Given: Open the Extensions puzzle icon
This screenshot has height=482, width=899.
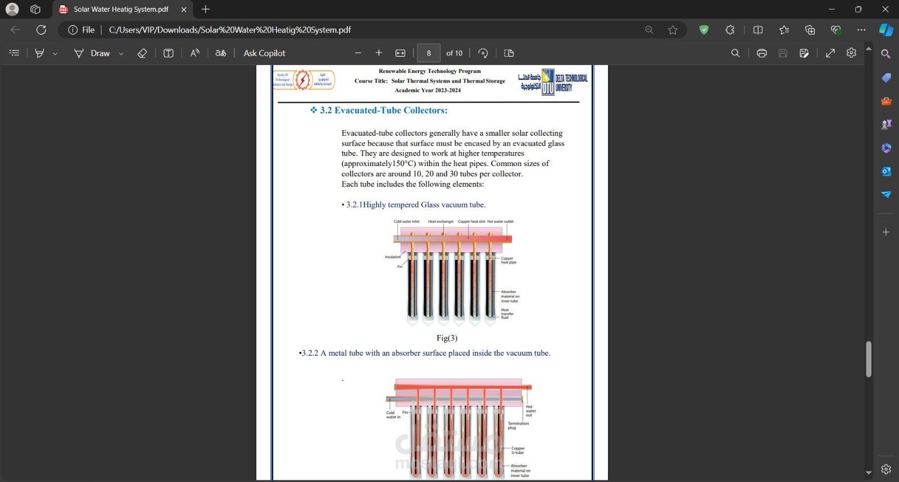Looking at the screenshot, I should [730, 30].
